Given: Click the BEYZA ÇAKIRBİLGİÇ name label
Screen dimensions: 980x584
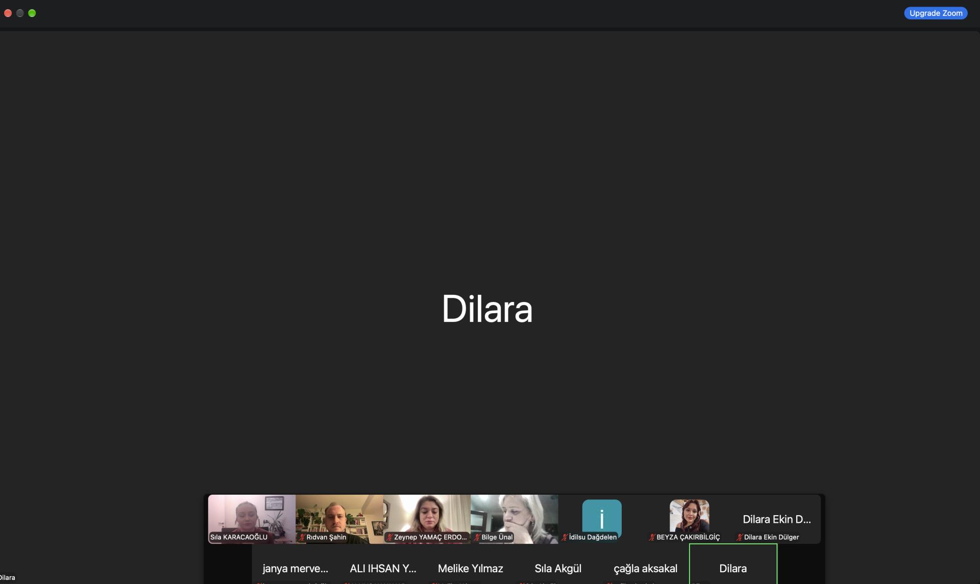Looking at the screenshot, I should 688,537.
